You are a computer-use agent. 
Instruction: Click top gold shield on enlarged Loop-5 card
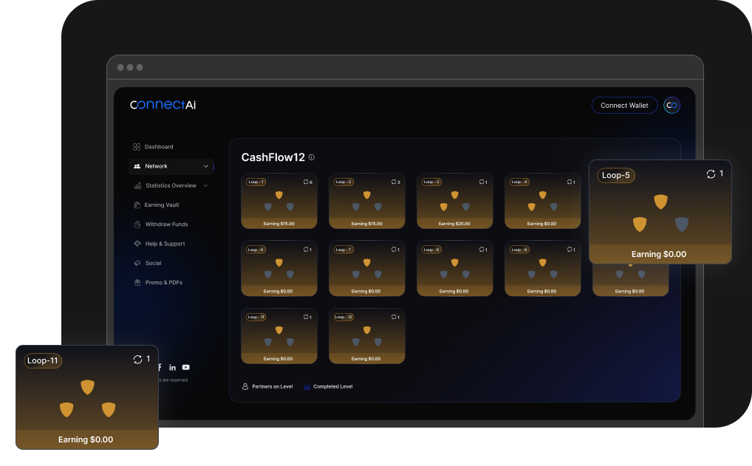pos(660,202)
